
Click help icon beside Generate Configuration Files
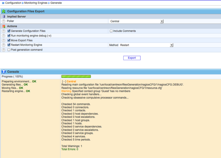[4, 31]
